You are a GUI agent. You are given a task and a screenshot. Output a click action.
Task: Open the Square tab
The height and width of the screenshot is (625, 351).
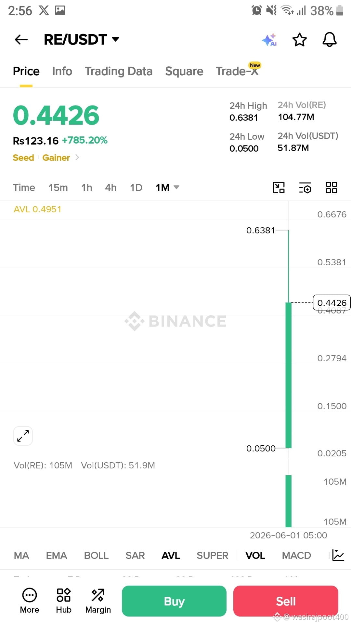pyautogui.click(x=184, y=71)
